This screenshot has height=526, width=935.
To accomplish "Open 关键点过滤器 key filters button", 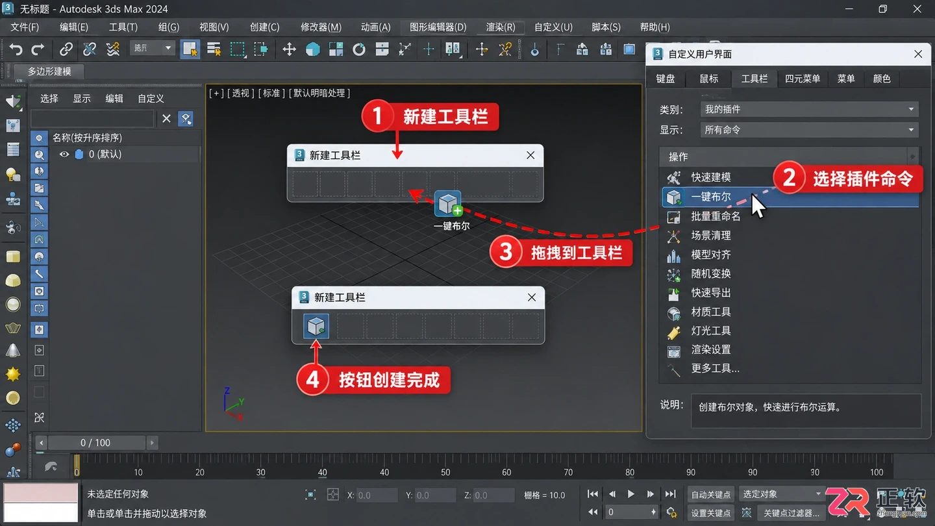I will point(792,513).
